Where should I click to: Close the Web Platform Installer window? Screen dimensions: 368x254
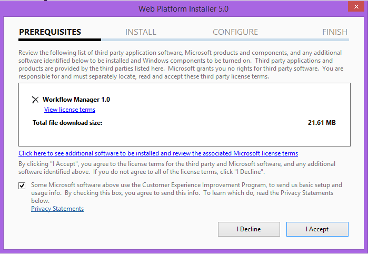(x=356, y=6)
